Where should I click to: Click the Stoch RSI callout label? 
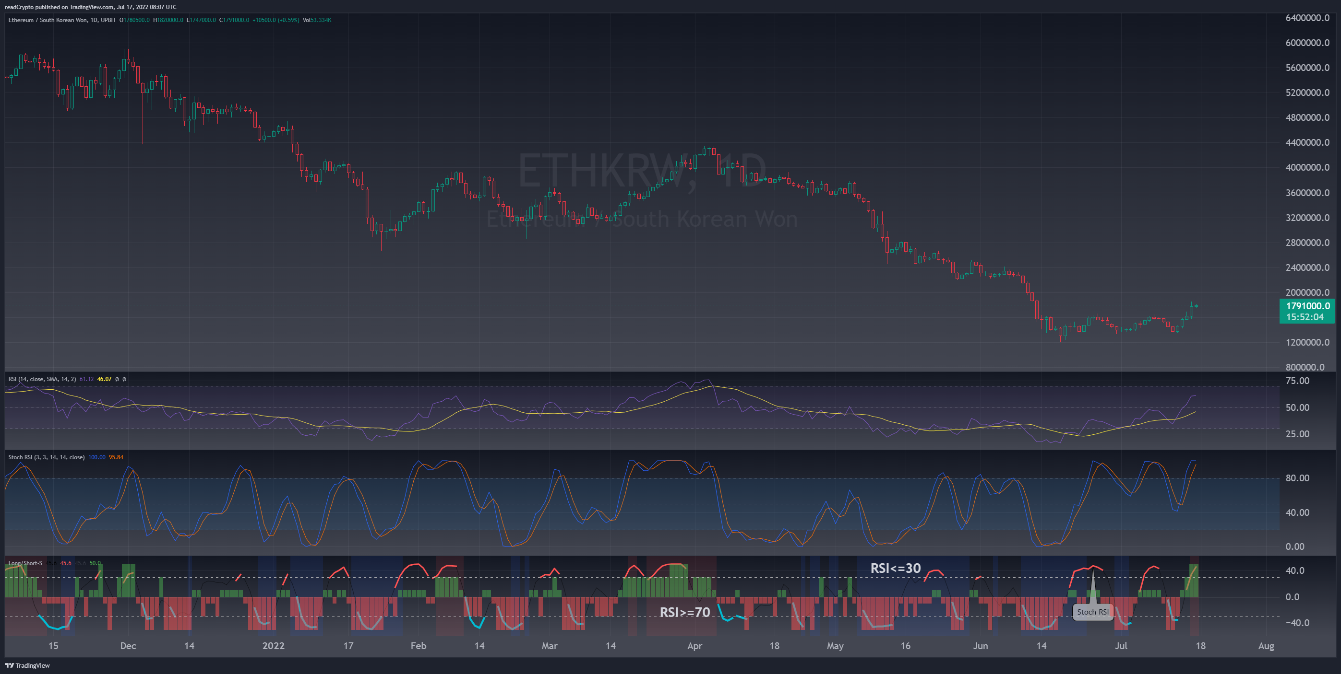click(1093, 612)
